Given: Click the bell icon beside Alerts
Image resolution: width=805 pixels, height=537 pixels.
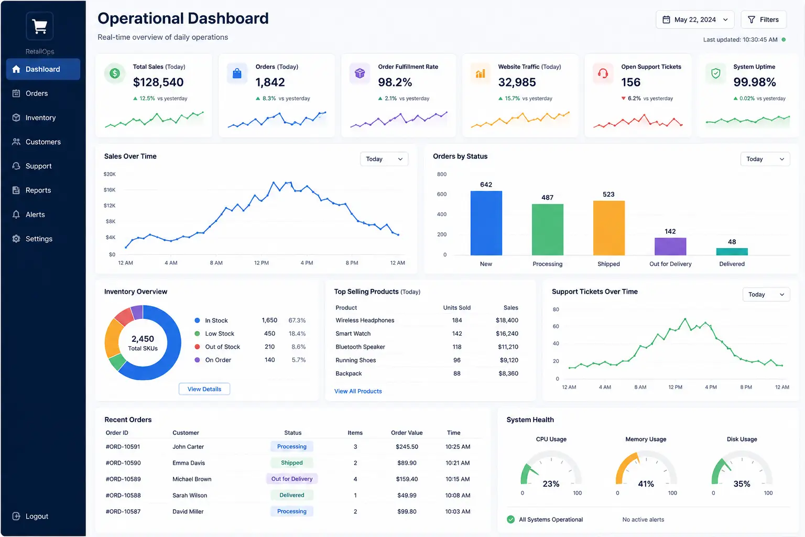Looking at the screenshot, I should [16, 214].
